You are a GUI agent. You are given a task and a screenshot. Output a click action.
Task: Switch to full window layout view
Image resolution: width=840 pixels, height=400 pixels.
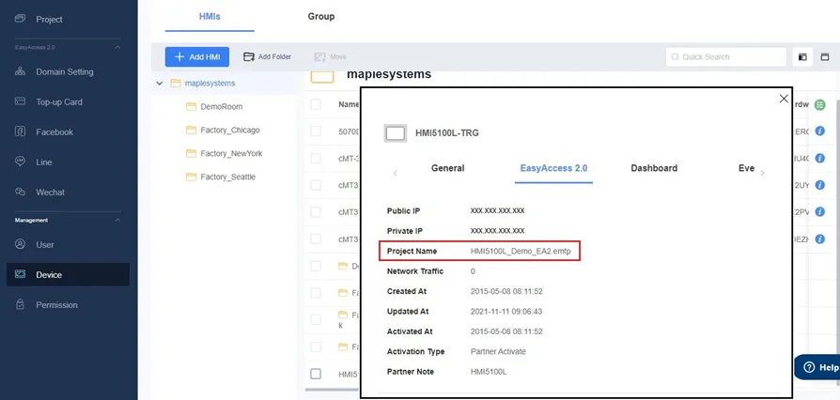(825, 56)
